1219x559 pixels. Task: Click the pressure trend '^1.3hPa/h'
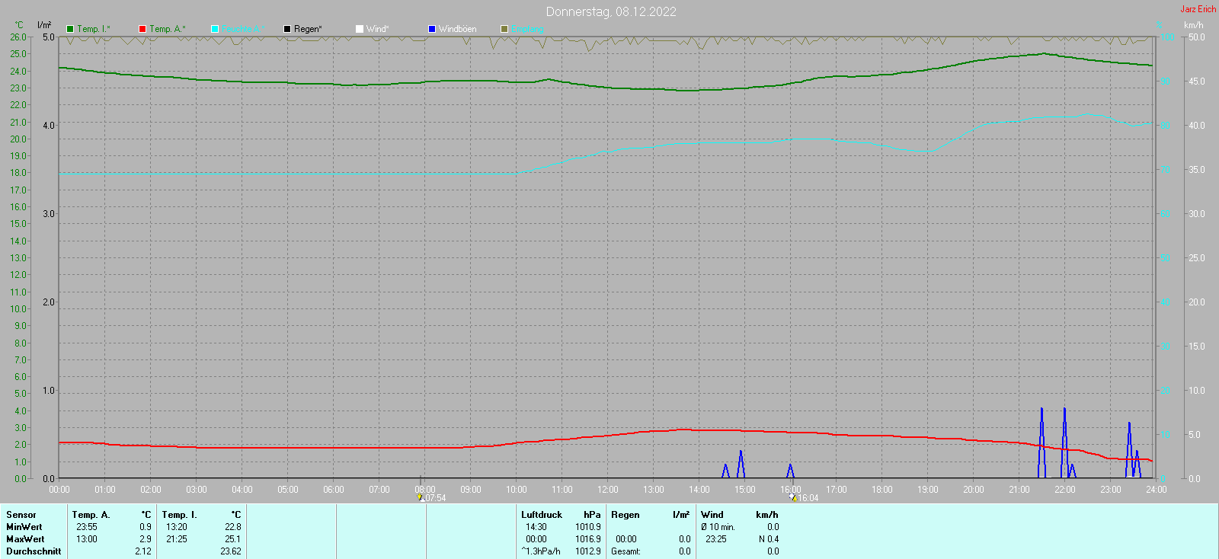(x=541, y=551)
